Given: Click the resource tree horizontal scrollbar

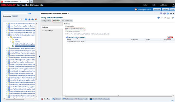Looking at the screenshot, I should tap(15, 99).
